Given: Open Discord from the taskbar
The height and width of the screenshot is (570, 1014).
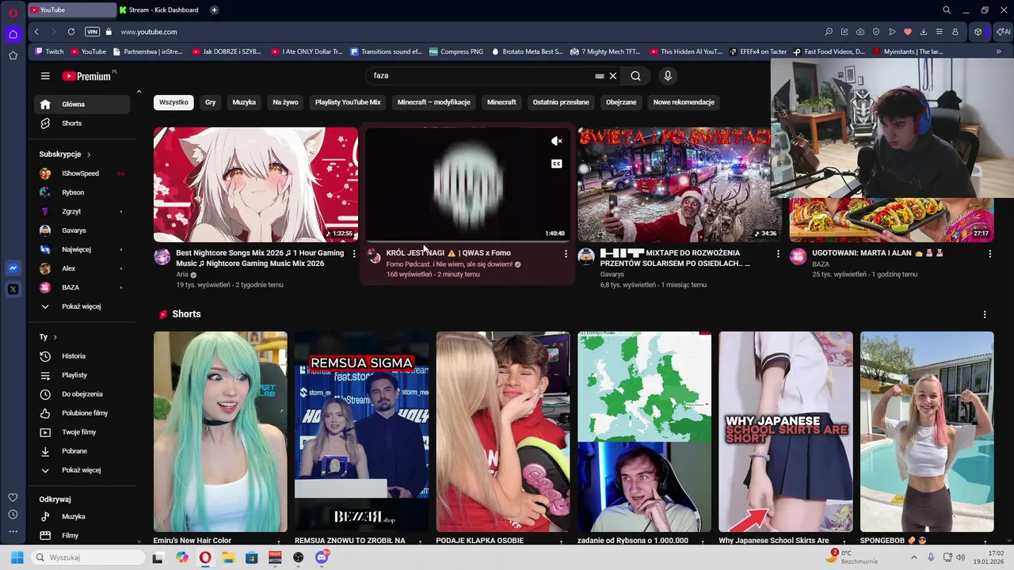Looking at the screenshot, I should coord(322,557).
